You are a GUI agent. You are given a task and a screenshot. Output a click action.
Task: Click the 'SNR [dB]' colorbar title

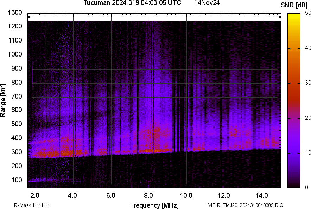point(294,5)
